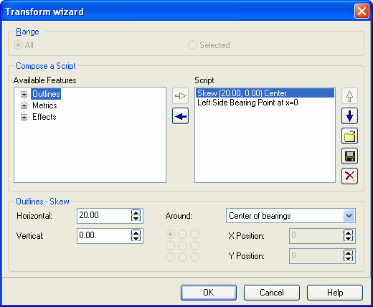Select Left Side Bearing Point script entry

coord(247,103)
